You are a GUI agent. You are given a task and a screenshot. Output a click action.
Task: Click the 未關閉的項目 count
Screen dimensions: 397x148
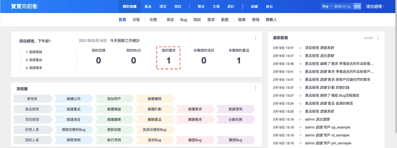[x=204, y=60]
